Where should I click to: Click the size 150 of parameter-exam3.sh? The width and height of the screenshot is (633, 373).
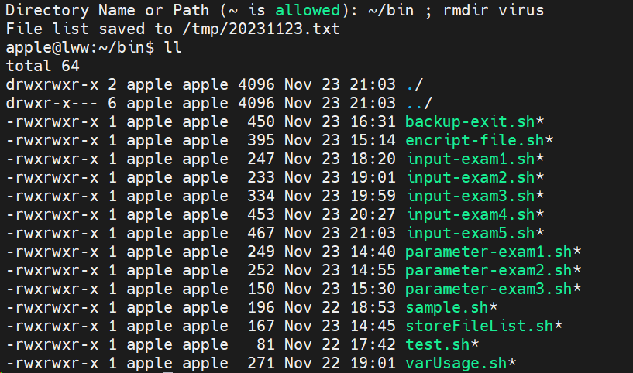261,289
